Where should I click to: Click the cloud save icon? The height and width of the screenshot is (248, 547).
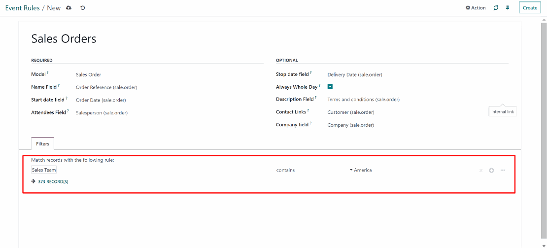[x=68, y=8]
